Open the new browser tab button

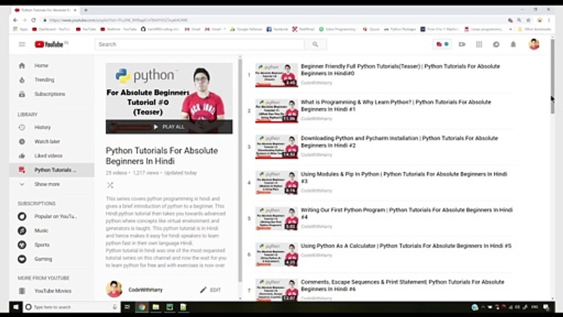(x=86, y=10)
